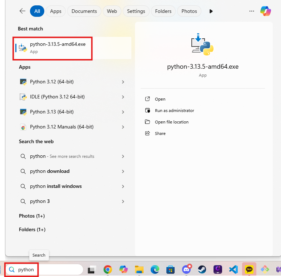Click the Python 3.13 (64-bit) icon
This screenshot has width=281, height=277.
coord(23,112)
